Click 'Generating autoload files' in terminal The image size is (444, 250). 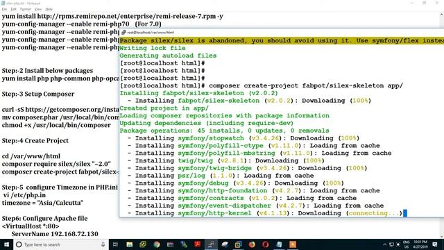[x=168, y=56]
